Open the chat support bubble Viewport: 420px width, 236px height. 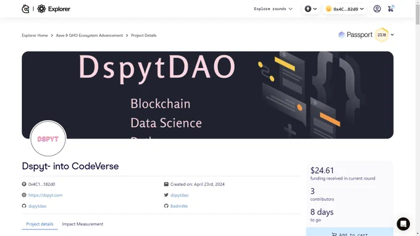coord(403,224)
